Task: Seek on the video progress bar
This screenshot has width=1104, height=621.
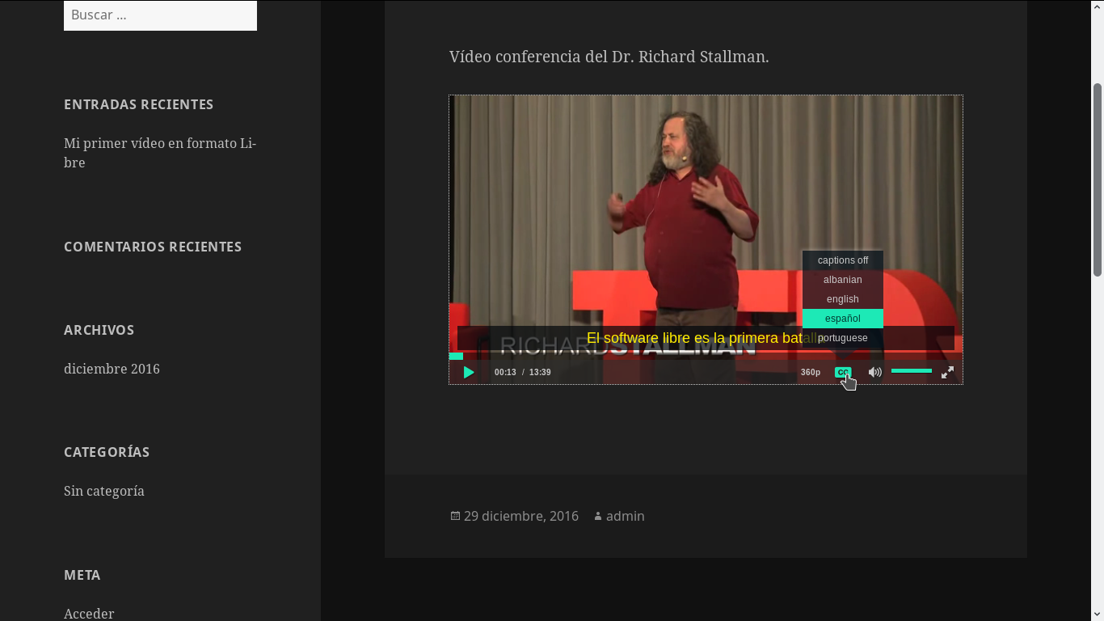Action: tap(706, 356)
